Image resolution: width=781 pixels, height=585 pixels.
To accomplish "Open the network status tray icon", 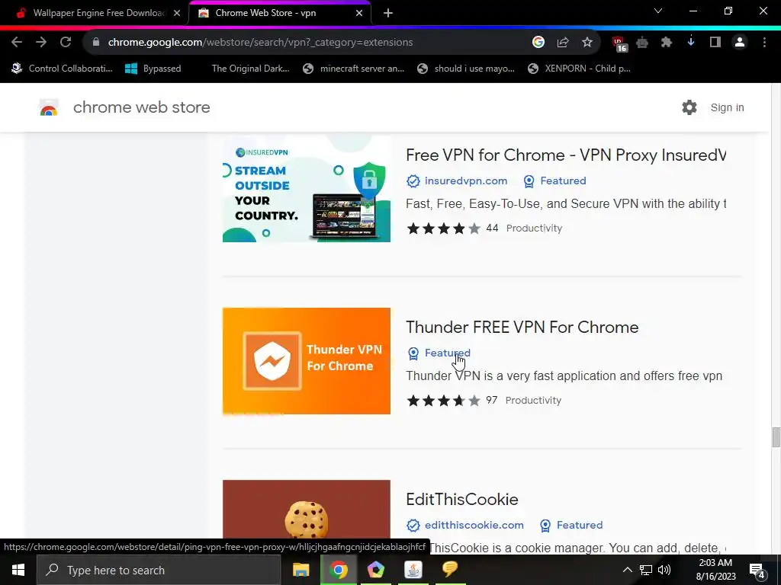I will [646, 570].
